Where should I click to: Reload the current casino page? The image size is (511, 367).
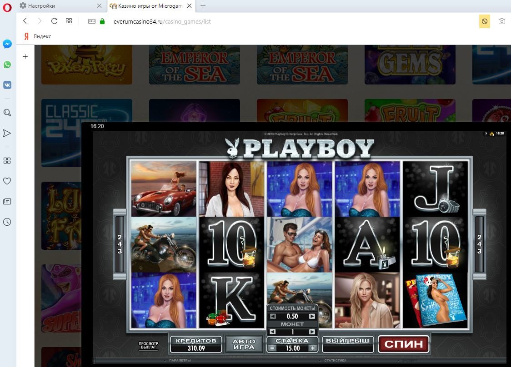pyautogui.click(x=54, y=21)
